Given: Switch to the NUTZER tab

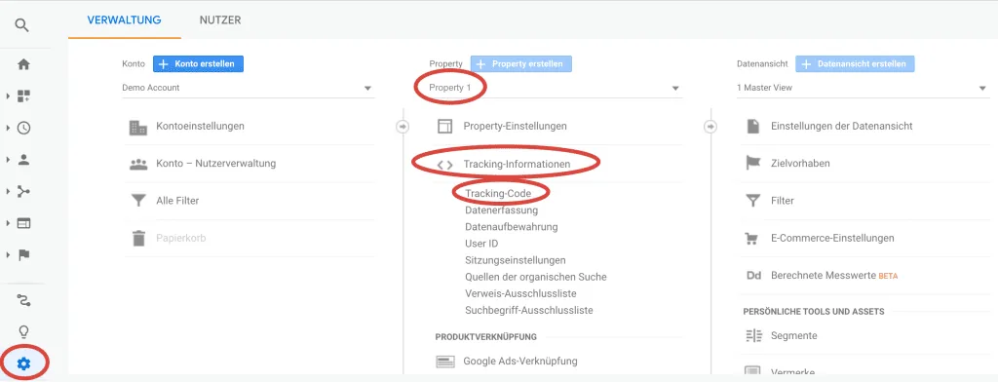Looking at the screenshot, I should 220,19.
